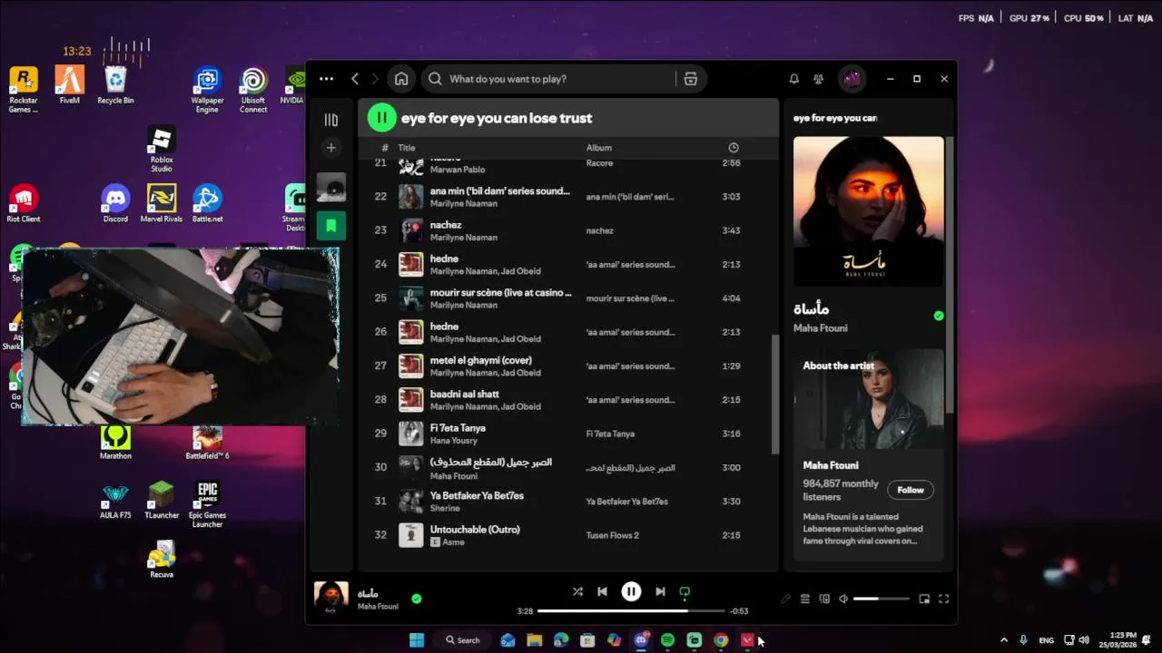Open Maha Ftouni artist link under song title in panel
The image size is (1162, 653).
pos(821,328)
